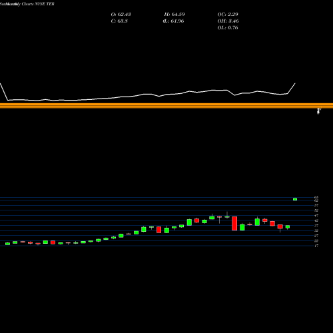Click the price axis label 65
The width and height of the screenshot is (333, 333).
[x=316, y=197]
